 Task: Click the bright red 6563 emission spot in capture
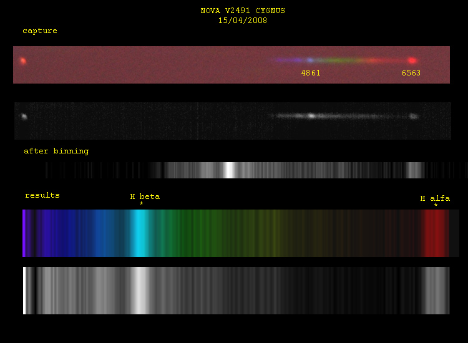pos(412,60)
